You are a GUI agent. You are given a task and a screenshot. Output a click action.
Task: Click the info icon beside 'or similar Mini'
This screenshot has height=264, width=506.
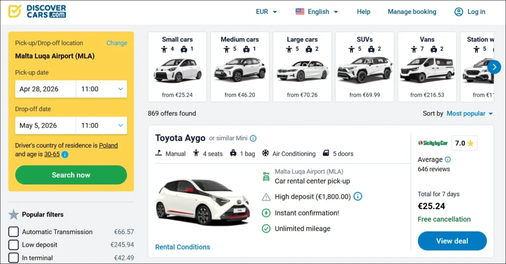click(253, 138)
